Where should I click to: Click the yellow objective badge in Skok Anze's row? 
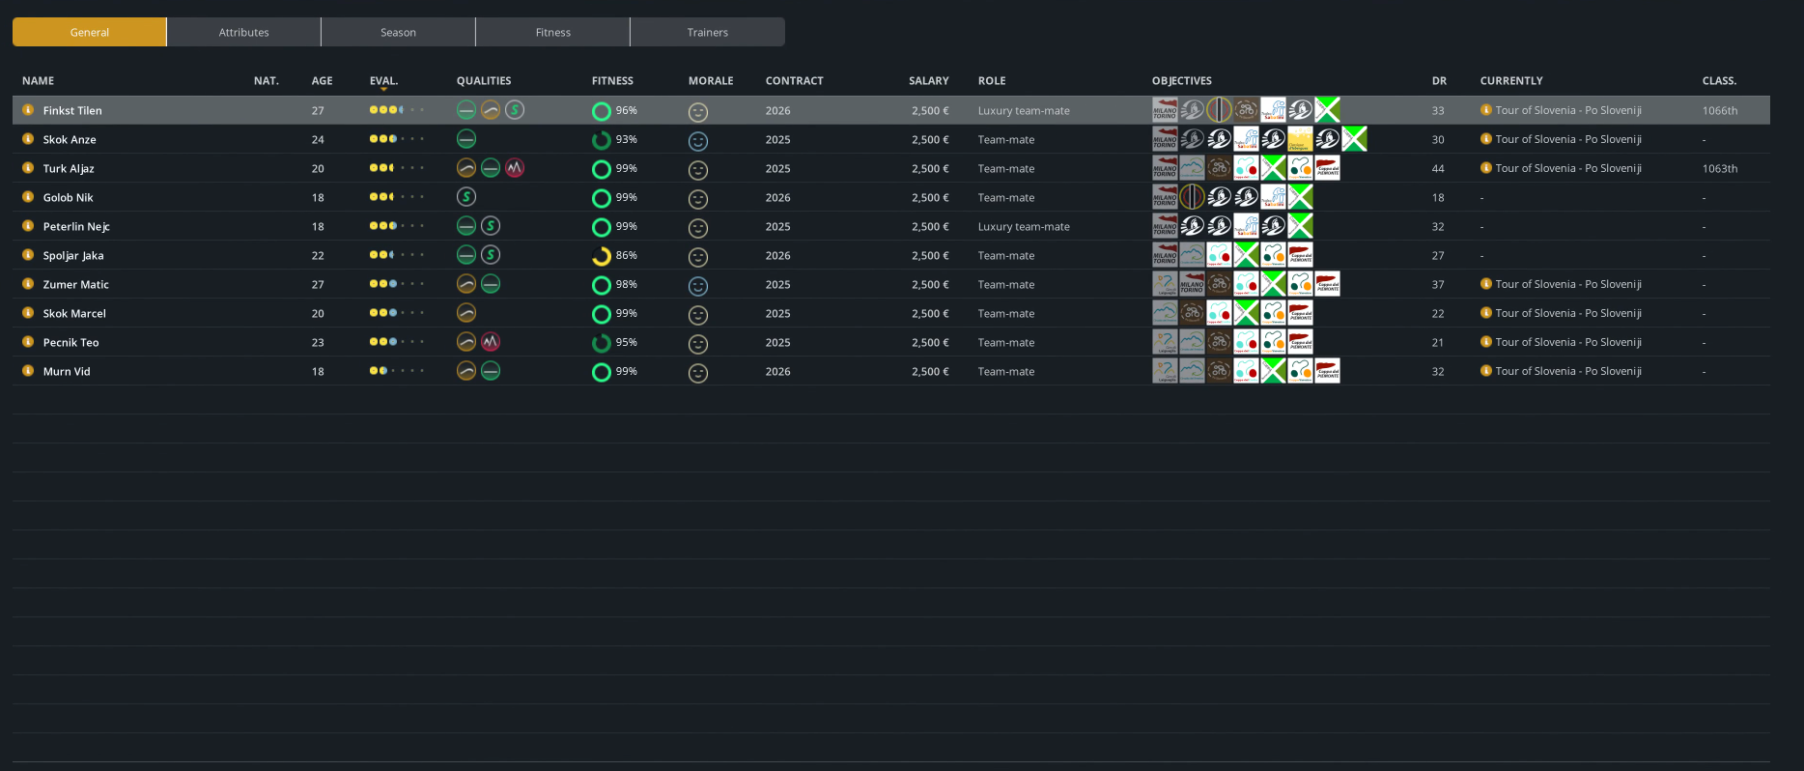tap(1300, 139)
